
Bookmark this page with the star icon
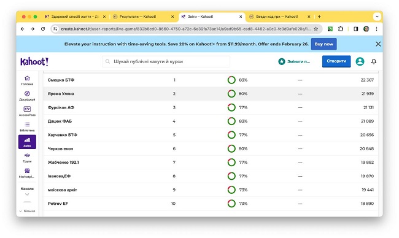316,29
